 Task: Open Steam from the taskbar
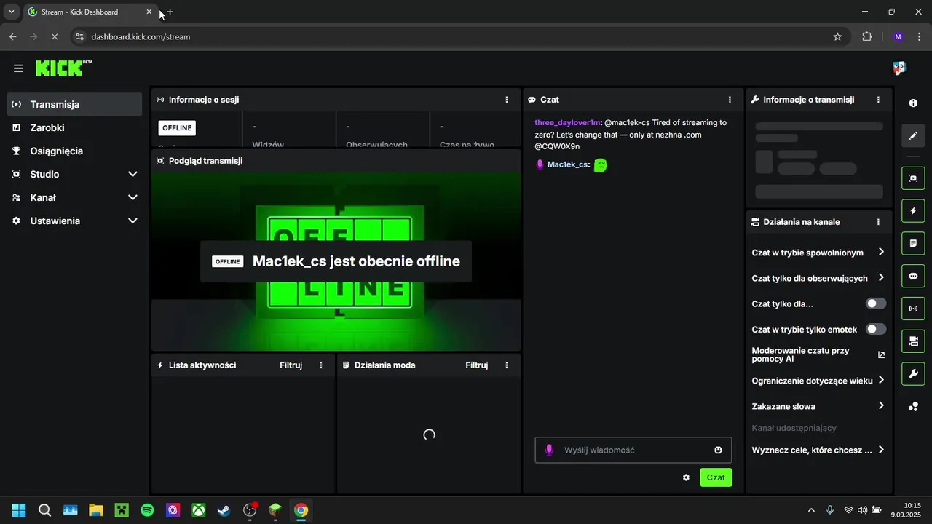click(x=224, y=510)
